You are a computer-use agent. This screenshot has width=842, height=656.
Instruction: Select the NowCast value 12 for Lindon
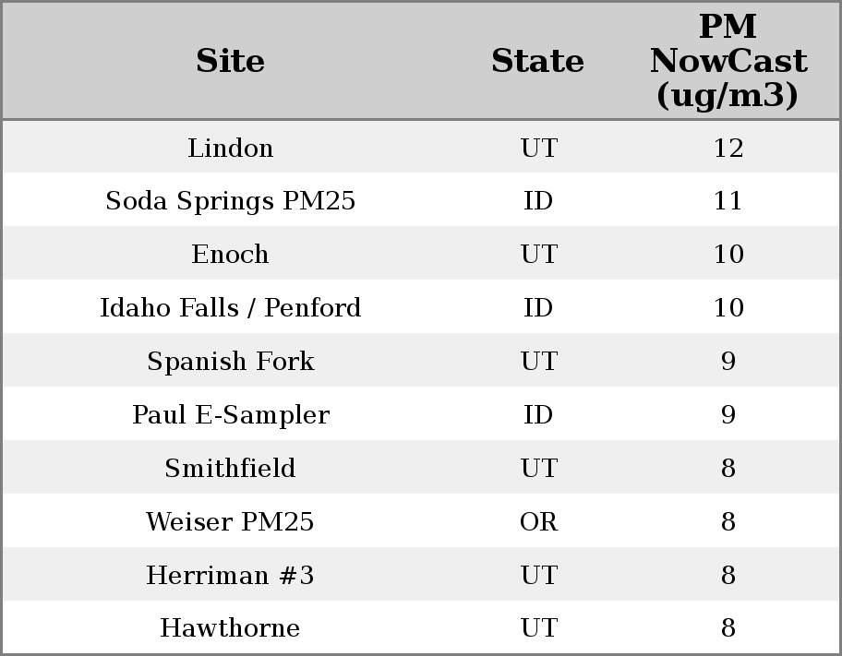(728, 149)
